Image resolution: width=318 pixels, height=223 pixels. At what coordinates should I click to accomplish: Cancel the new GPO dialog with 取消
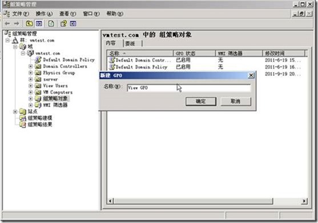[x=236, y=102]
